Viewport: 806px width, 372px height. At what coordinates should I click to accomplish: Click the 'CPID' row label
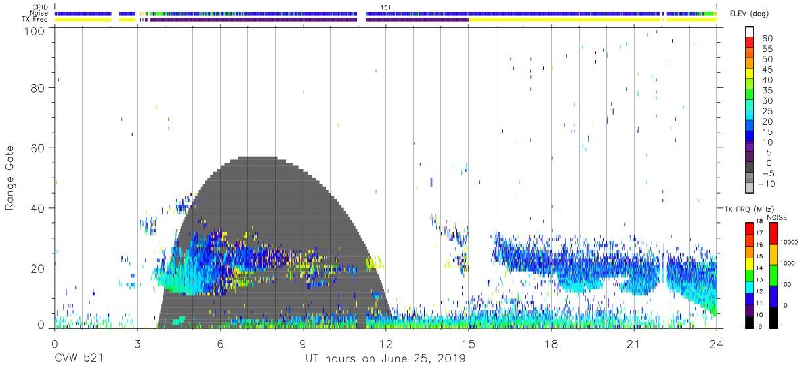(40, 7)
